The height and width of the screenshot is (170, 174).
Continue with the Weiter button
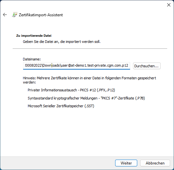(126, 163)
